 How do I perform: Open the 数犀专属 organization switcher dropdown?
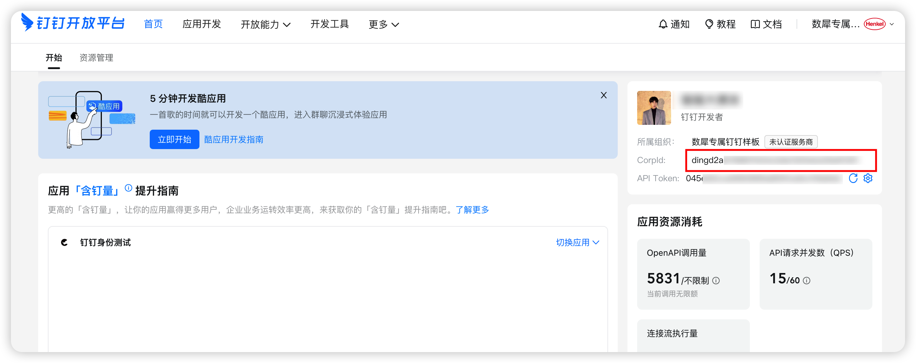[x=891, y=24]
